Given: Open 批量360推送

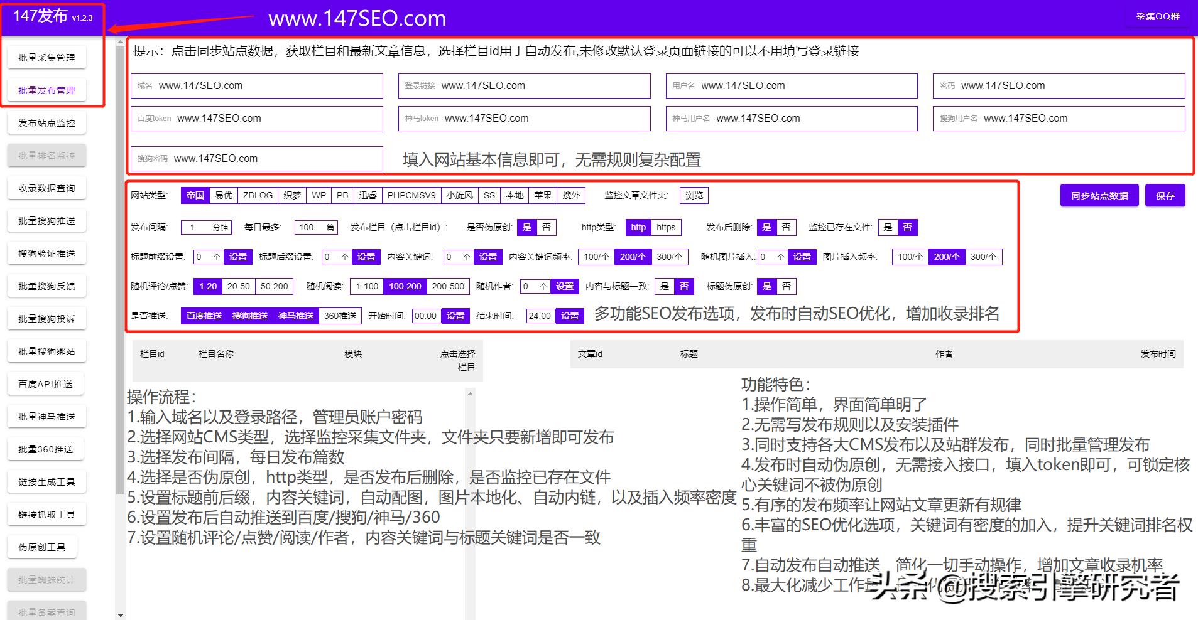Looking at the screenshot, I should (46, 449).
